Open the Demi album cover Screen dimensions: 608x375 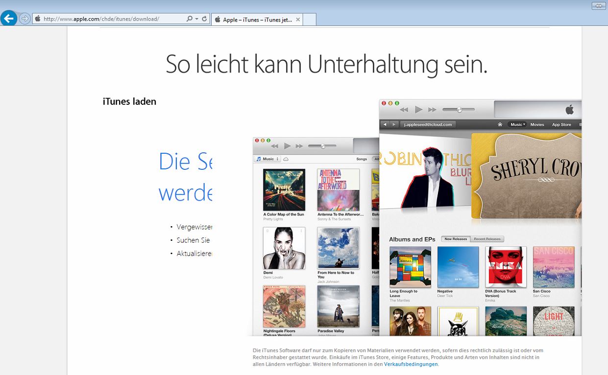coord(284,248)
